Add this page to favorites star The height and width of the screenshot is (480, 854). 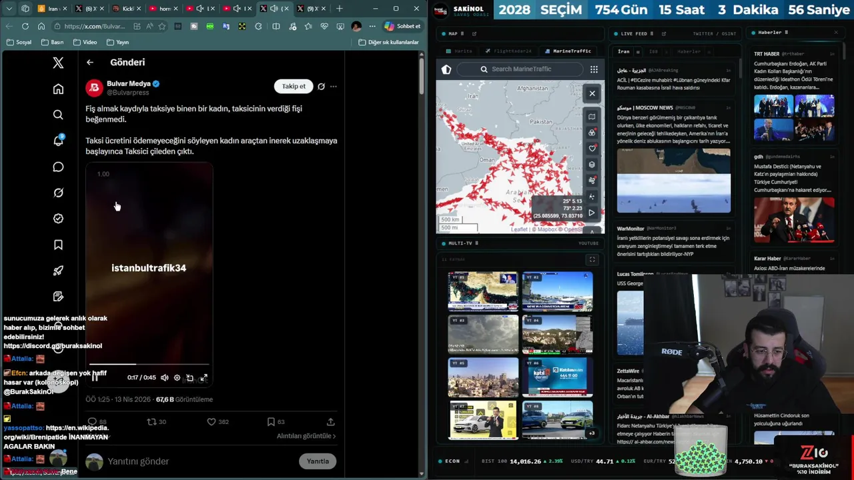click(x=161, y=26)
